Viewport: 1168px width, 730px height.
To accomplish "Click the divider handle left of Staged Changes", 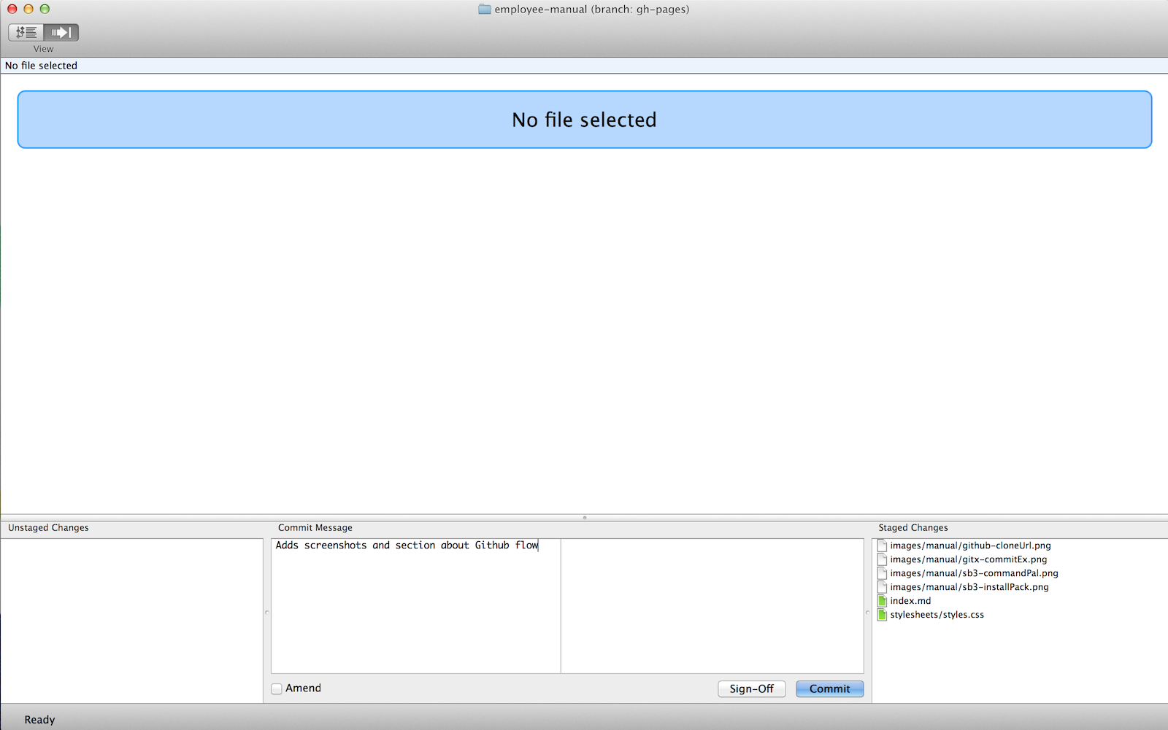I will (867, 613).
